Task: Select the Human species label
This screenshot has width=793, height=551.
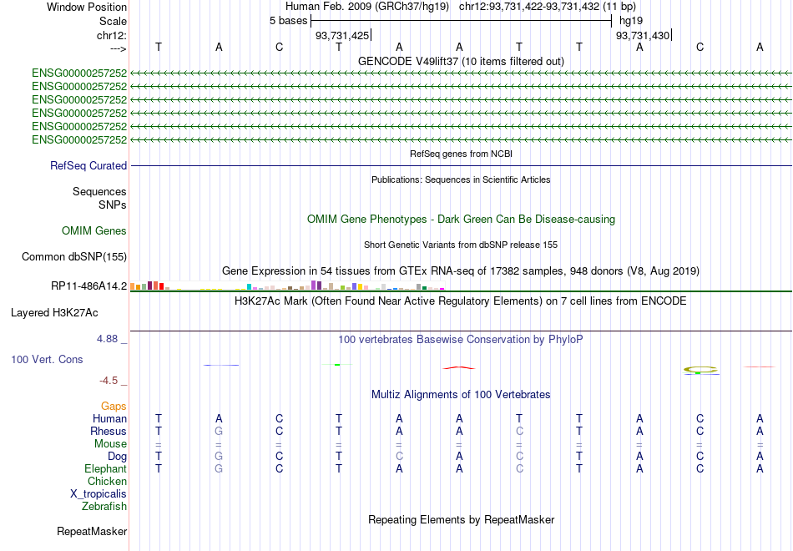Action: [x=109, y=418]
